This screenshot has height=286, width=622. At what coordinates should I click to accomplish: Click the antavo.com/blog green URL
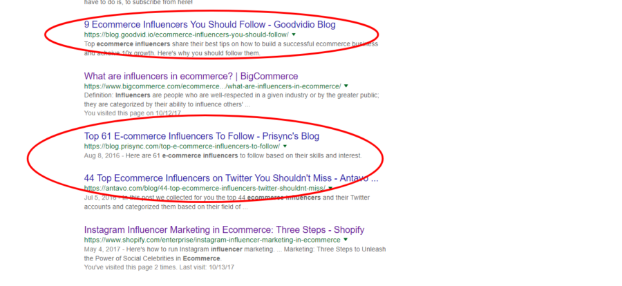205,188
